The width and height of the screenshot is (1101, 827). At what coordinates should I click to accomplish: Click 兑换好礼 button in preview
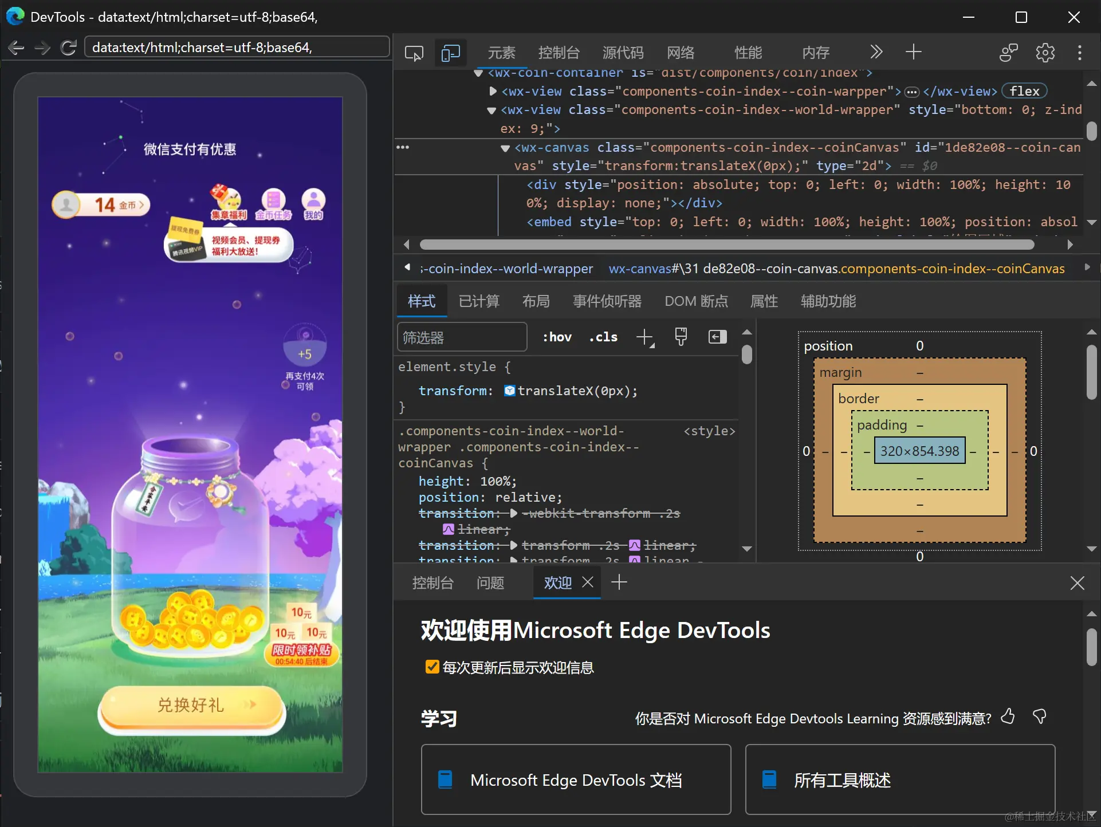(x=191, y=706)
